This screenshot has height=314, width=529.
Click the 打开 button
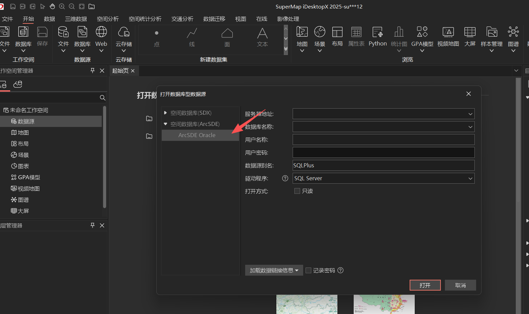pos(425,285)
